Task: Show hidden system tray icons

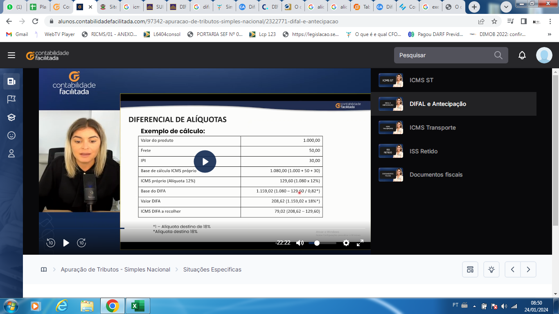Action: tap(474, 306)
